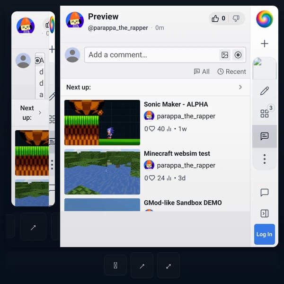Screen dimensions: 284x284
Task: Click the 0m timestamp in header
Action: point(160,28)
